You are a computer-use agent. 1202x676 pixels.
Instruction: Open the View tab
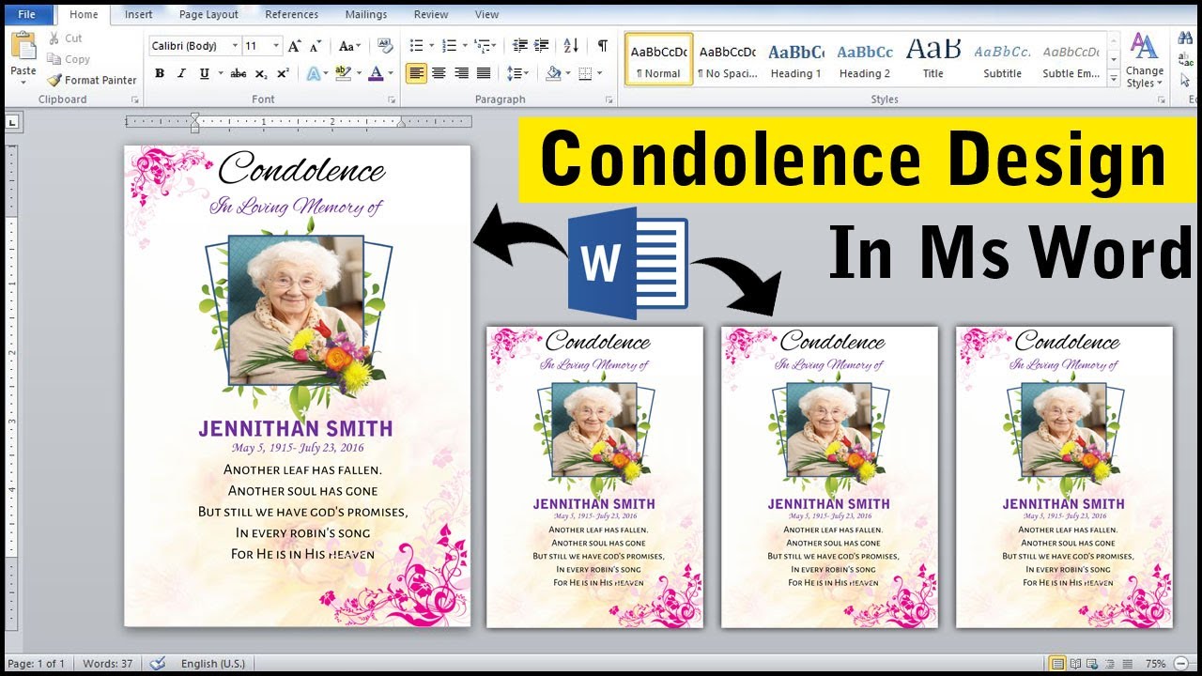click(486, 14)
